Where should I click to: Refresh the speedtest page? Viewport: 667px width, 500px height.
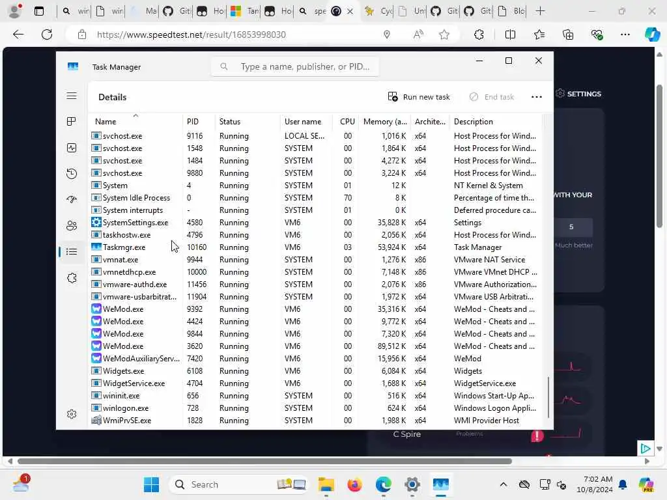(47, 35)
